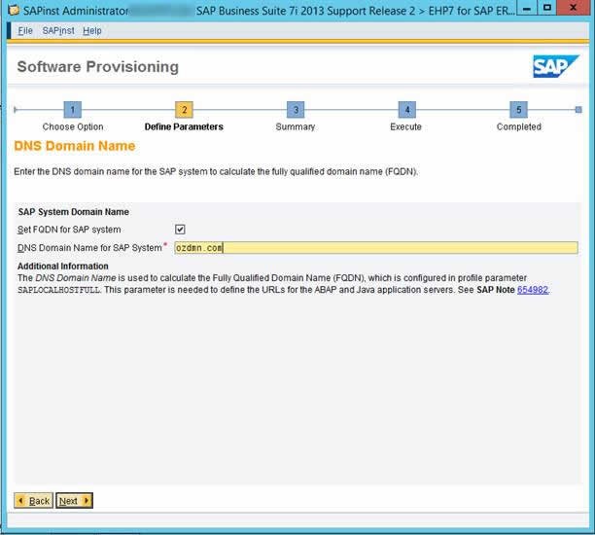595x535 pixels.
Task: Click the 'Summary' step label
Action: (296, 126)
